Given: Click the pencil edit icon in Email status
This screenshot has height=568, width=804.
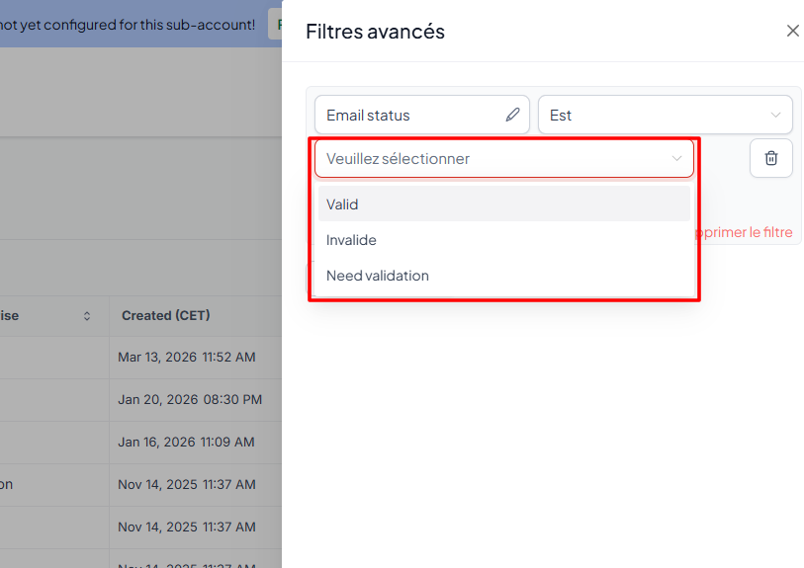Looking at the screenshot, I should click(x=512, y=115).
